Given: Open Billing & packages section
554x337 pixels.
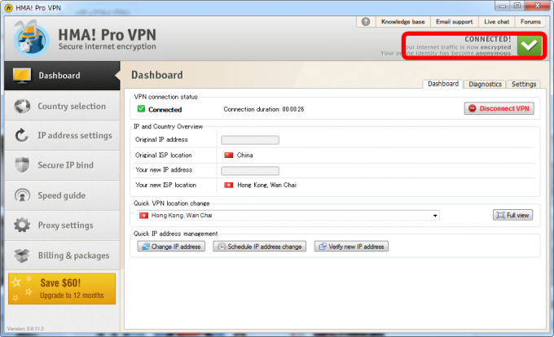Looking at the screenshot, I should (62, 256).
